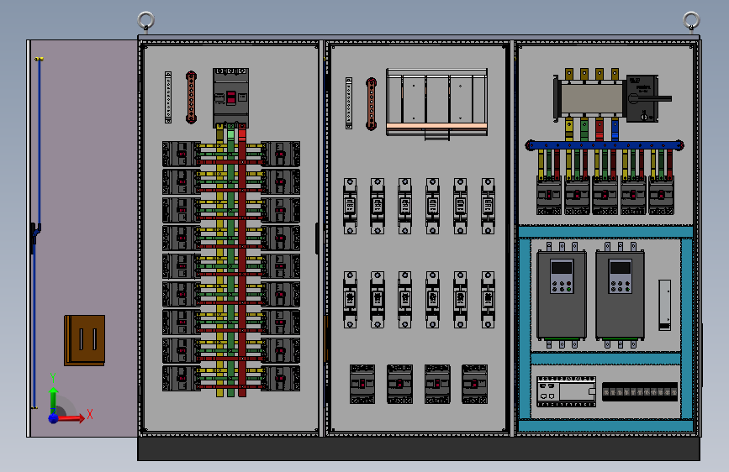729x472 pixels.
Task: Select the leftmost breaker under the blue busbar
Action: (x=549, y=196)
